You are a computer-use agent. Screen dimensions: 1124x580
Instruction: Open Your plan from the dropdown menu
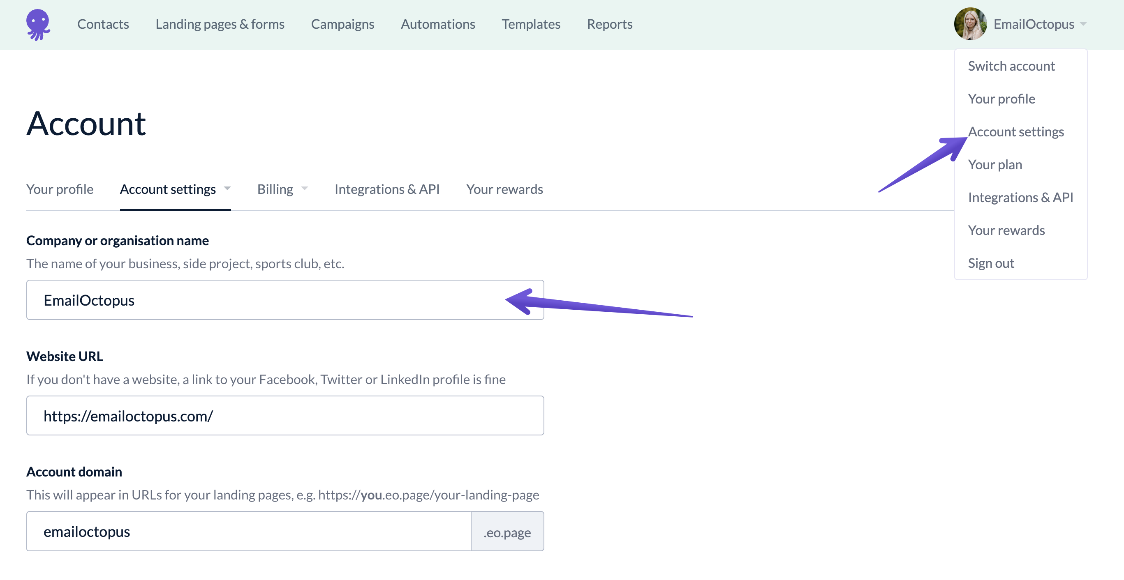(995, 164)
